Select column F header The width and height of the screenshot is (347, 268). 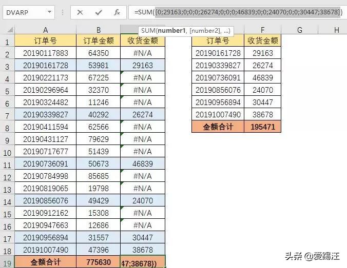pyautogui.click(x=262, y=30)
